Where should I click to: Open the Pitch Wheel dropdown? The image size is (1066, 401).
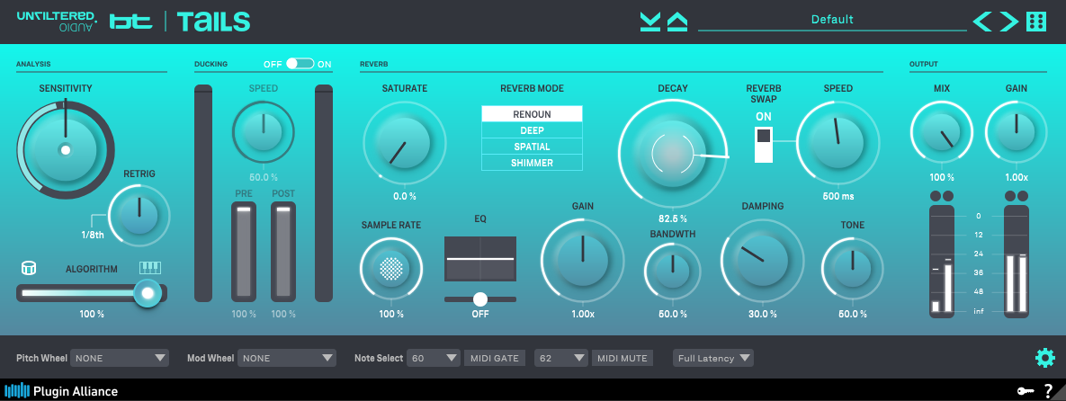(120, 358)
